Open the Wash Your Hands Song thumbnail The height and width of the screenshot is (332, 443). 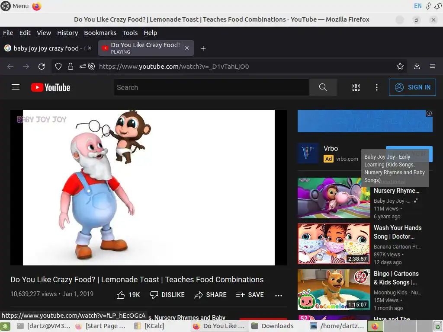coord(334,244)
